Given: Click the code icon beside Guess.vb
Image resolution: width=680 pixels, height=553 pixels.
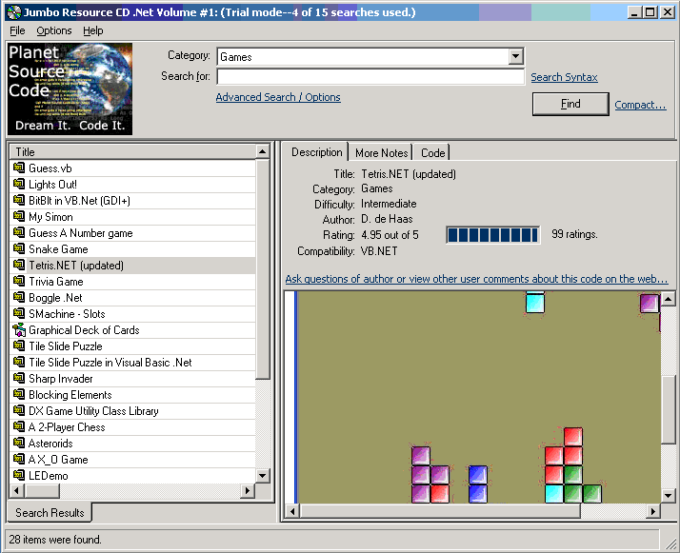Looking at the screenshot, I should point(19,168).
